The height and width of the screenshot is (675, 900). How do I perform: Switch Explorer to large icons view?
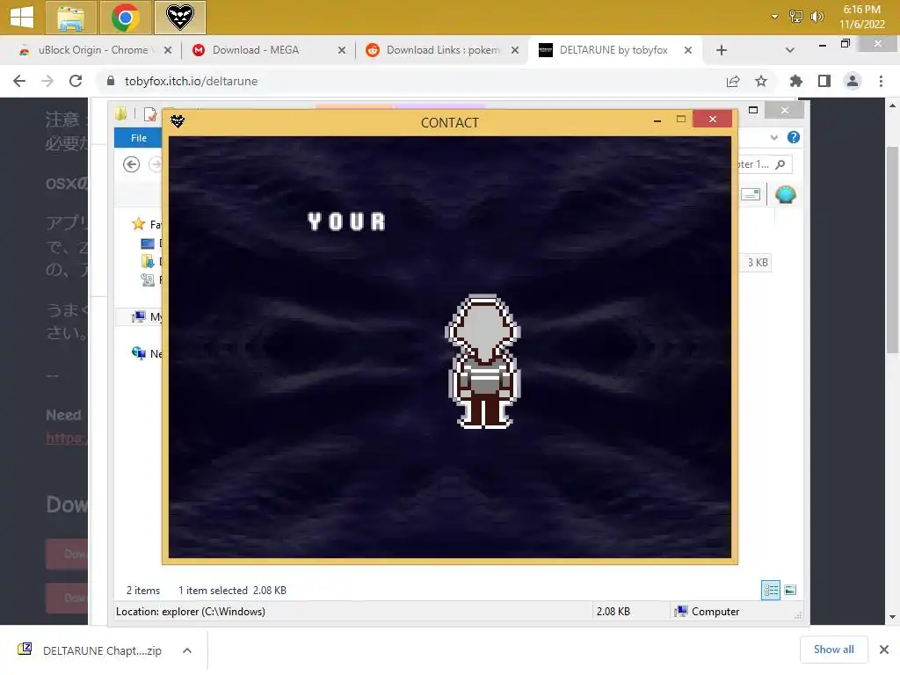(790, 590)
